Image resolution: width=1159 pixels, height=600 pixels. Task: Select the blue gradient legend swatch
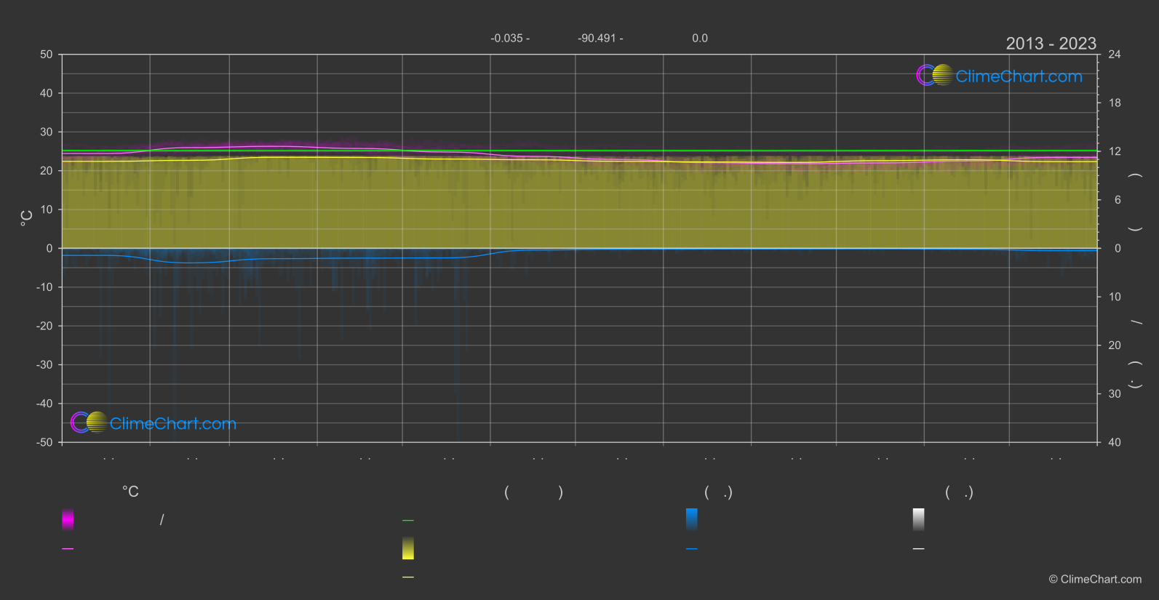(x=692, y=519)
